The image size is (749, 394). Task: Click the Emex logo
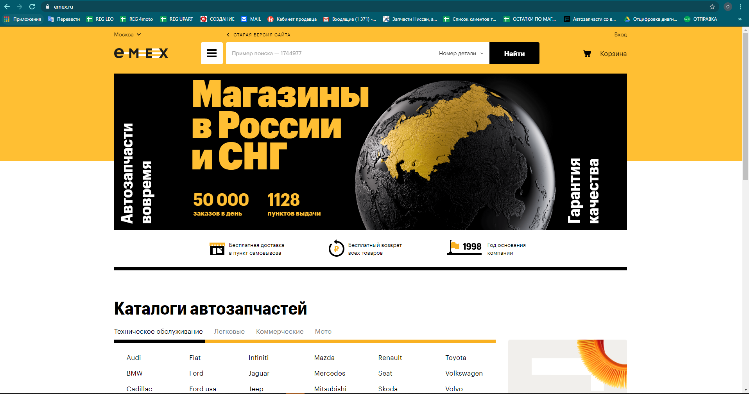pos(141,53)
